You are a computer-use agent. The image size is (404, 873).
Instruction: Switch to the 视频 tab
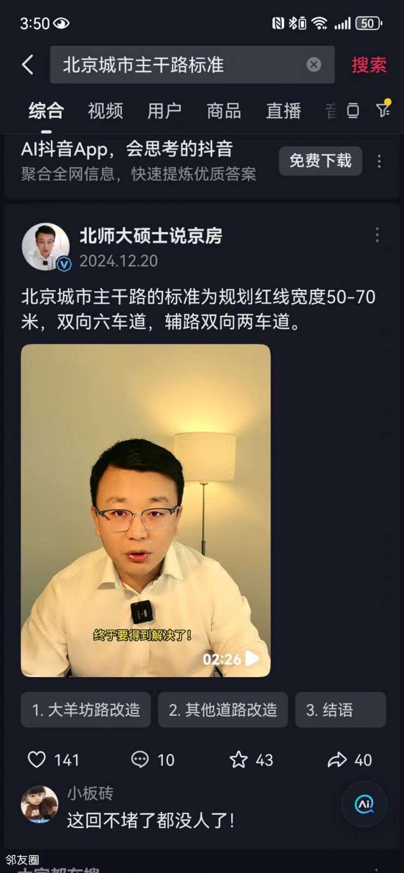pyautogui.click(x=105, y=111)
